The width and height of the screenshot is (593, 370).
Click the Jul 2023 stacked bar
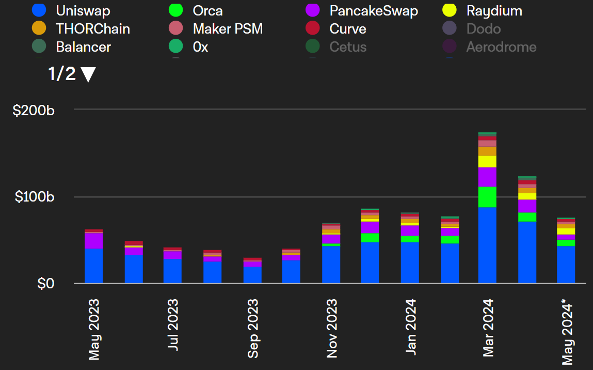click(x=172, y=265)
